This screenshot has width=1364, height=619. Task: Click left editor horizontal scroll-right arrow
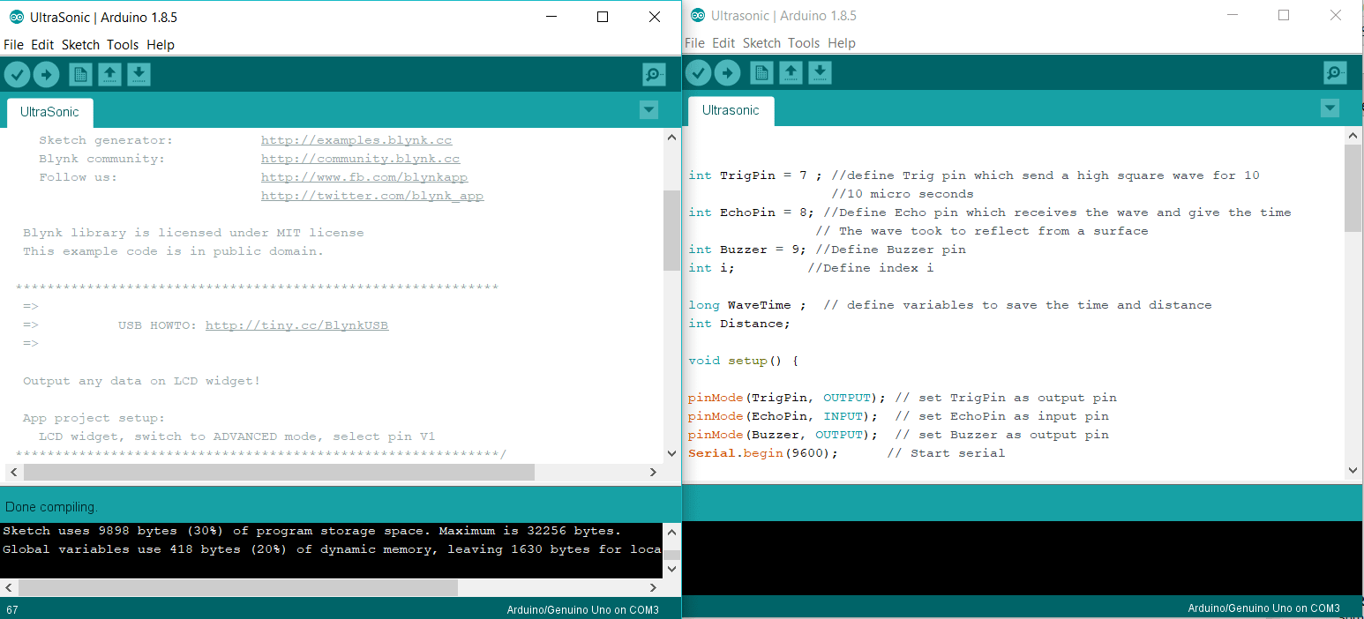[653, 472]
